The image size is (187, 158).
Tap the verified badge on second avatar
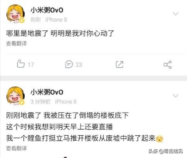(x=22, y=102)
